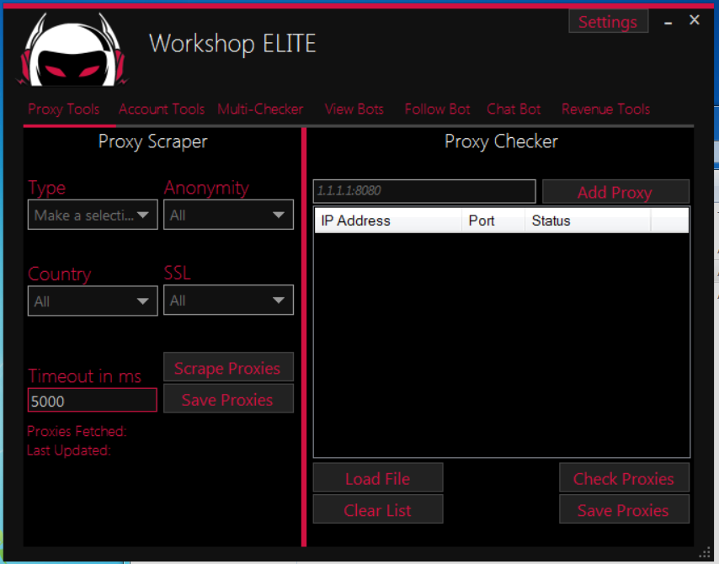Click the Check Proxies button
The height and width of the screenshot is (564, 719).
(x=623, y=478)
